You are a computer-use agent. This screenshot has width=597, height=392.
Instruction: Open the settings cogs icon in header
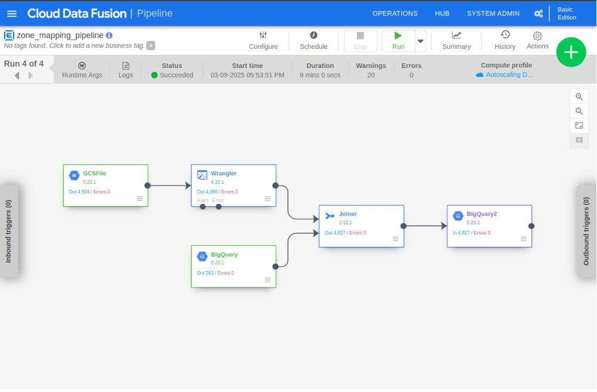538,14
